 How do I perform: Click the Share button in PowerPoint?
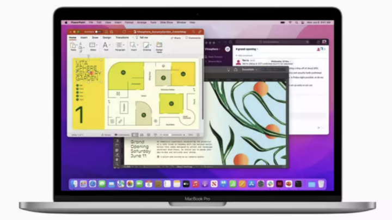(176, 38)
